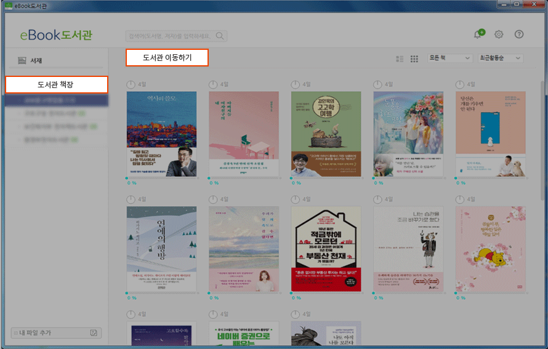Viewport: 548px width, 349px height.
Task: Click the help question mark icon
Action: (x=519, y=34)
